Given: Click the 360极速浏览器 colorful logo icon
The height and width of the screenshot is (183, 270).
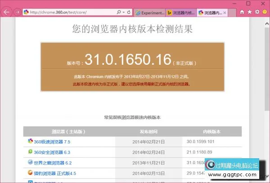Looking at the screenshot, I should pos(30,141).
